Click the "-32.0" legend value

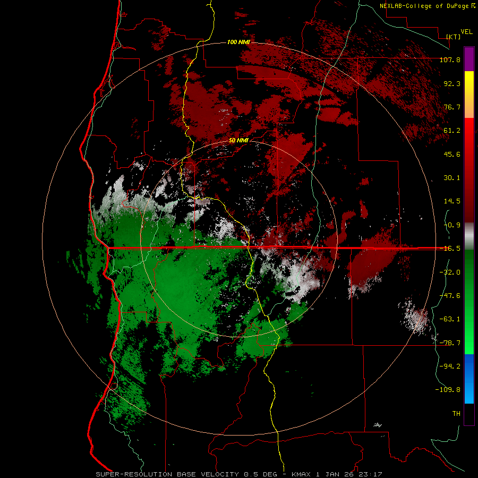click(x=450, y=272)
